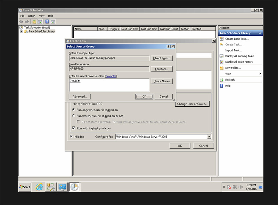Open the Help menu in menu bar
This screenshot has height=205, width=278.
50,16
